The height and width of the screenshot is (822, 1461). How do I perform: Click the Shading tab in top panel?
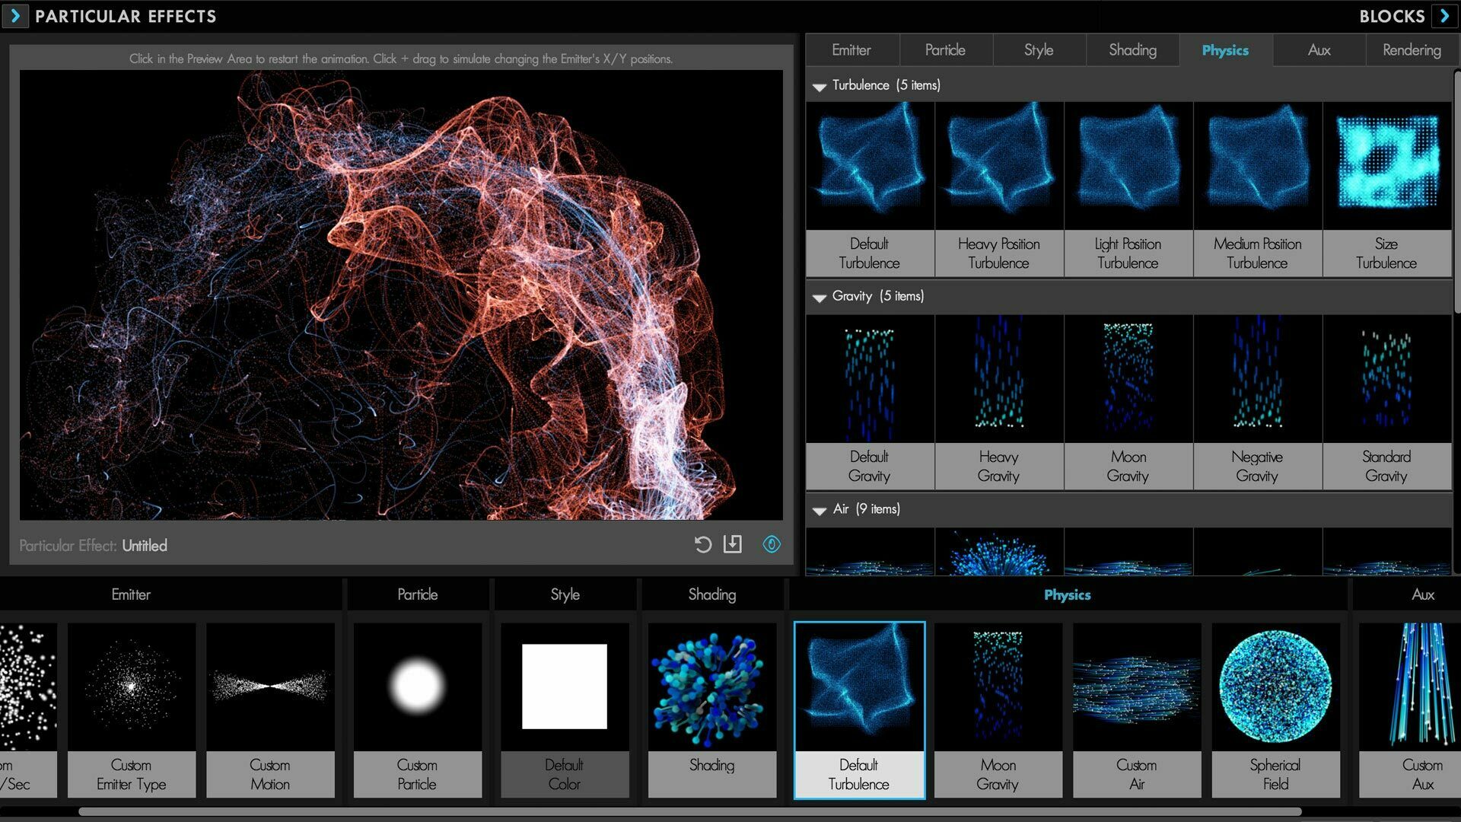click(x=1131, y=48)
